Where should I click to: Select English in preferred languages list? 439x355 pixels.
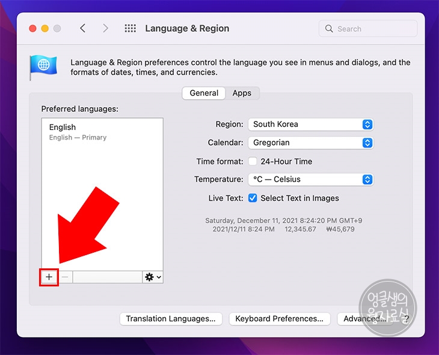[102, 132]
